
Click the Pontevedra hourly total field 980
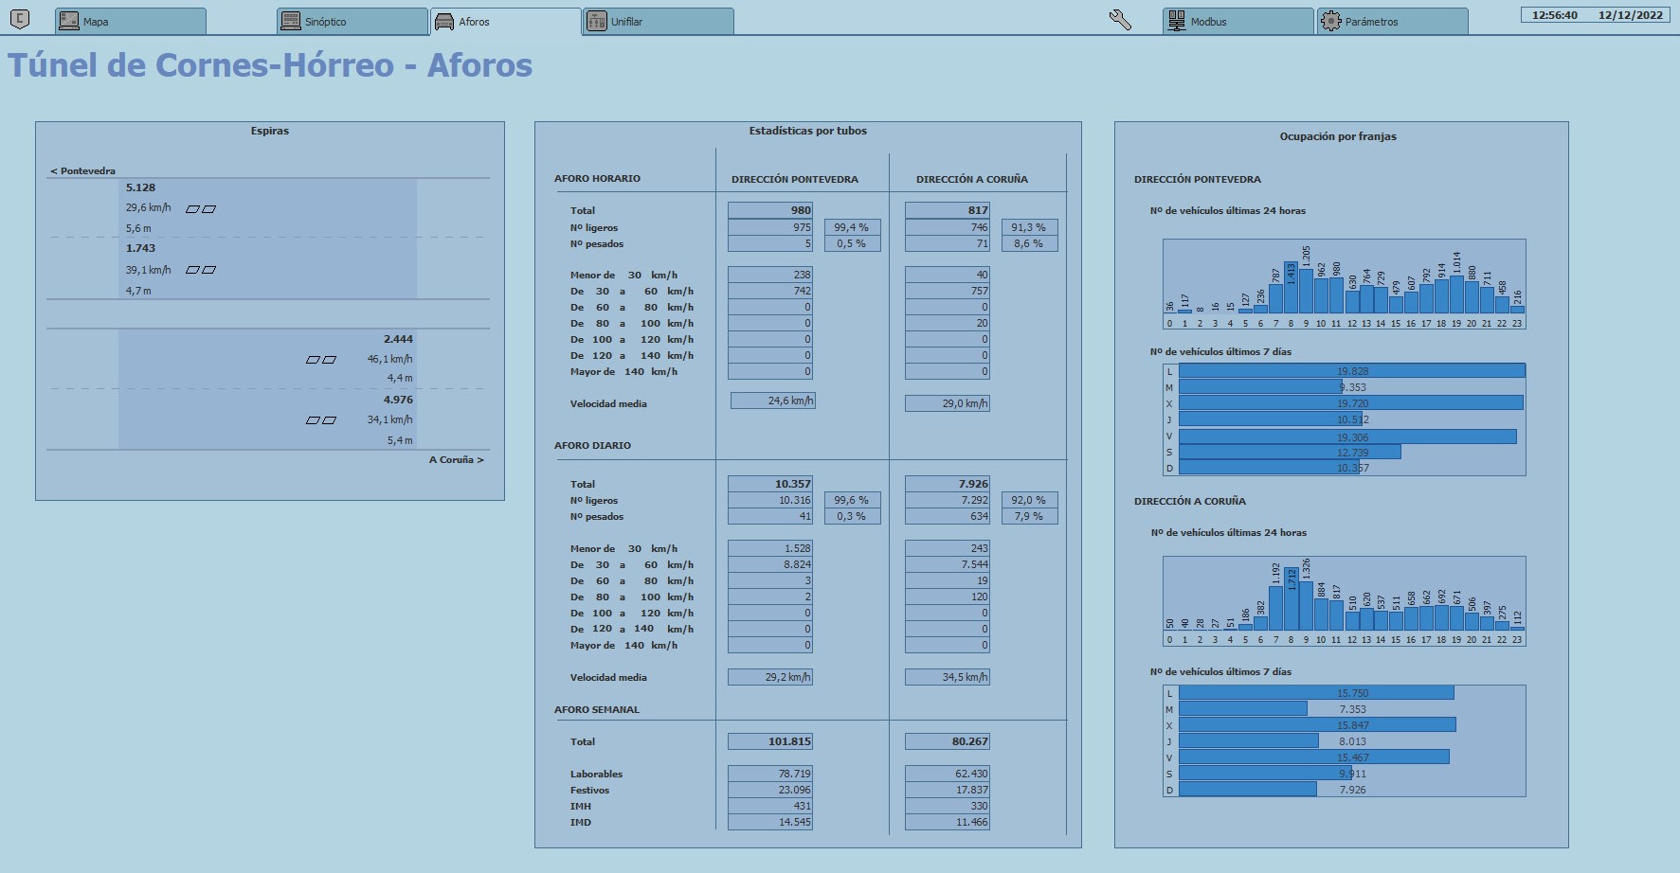point(770,210)
